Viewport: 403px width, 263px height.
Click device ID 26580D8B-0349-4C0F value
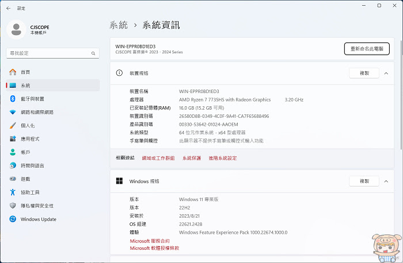coord(224,116)
